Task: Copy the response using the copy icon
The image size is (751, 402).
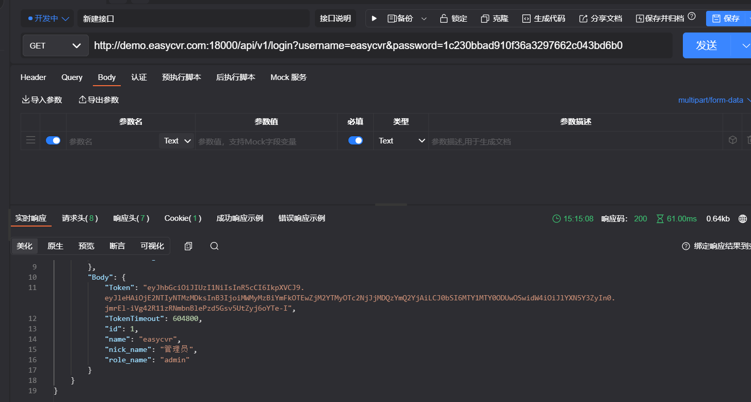Action: click(x=188, y=246)
